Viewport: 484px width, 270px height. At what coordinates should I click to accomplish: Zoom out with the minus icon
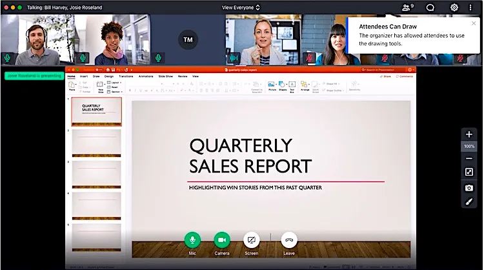point(469,159)
